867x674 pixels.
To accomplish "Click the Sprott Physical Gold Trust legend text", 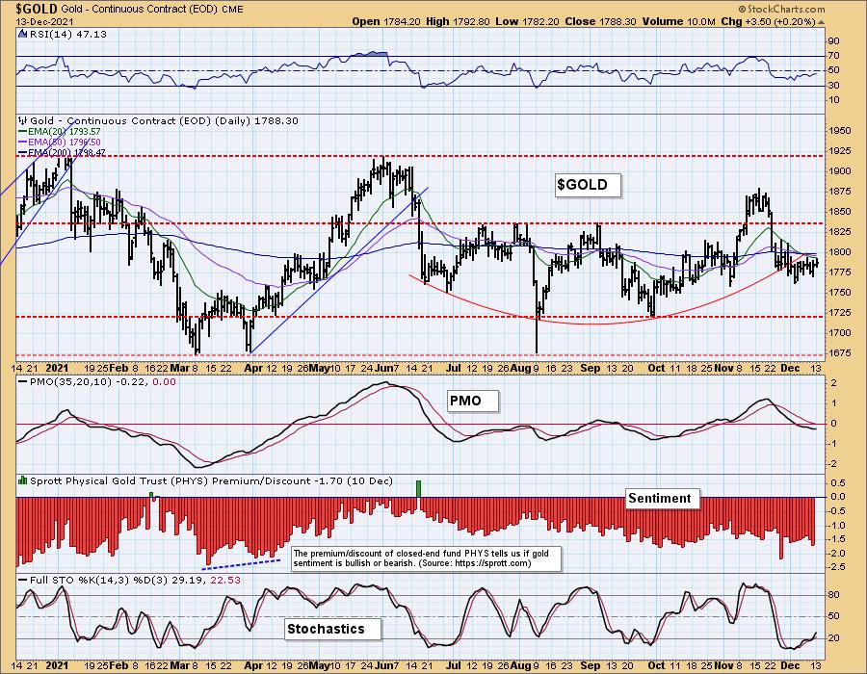I will tap(211, 481).
